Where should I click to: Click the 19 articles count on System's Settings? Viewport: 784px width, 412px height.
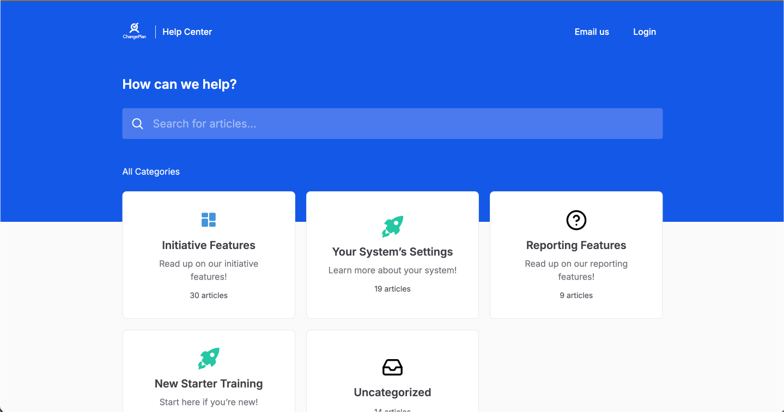coord(392,288)
